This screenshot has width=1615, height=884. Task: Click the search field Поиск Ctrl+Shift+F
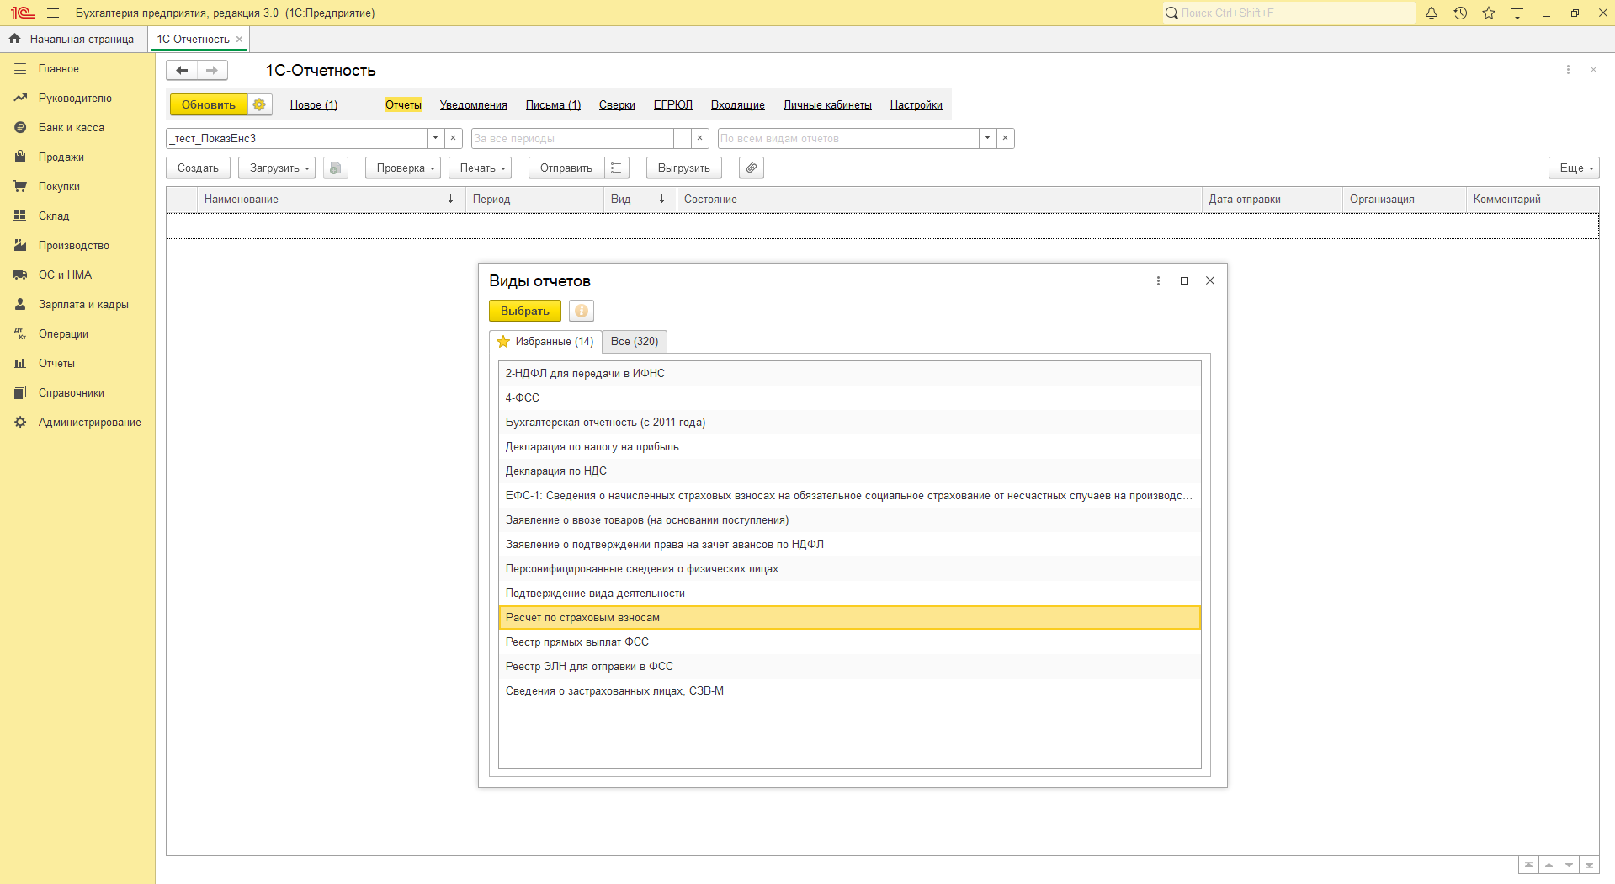click(x=1289, y=13)
